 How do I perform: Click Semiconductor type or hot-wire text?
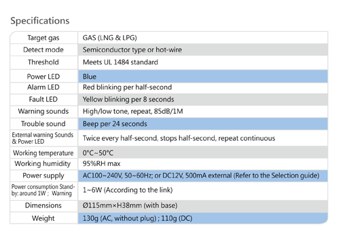[132, 49]
